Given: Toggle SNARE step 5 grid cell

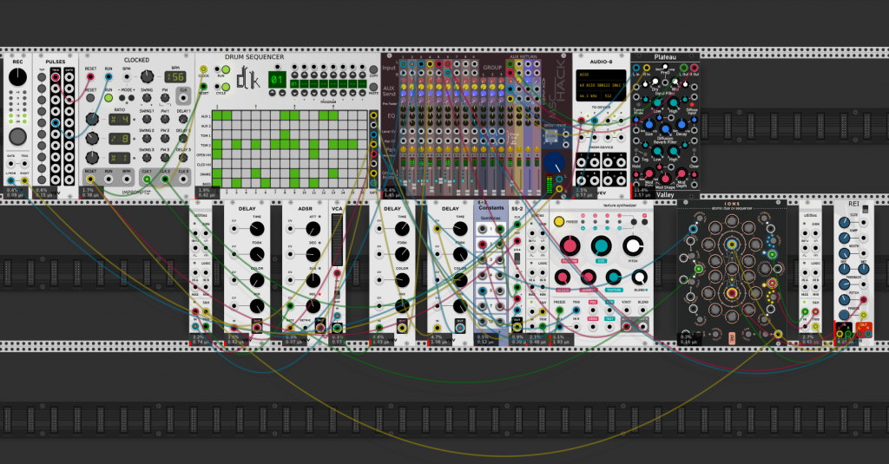Looking at the screenshot, I should tap(256, 174).
